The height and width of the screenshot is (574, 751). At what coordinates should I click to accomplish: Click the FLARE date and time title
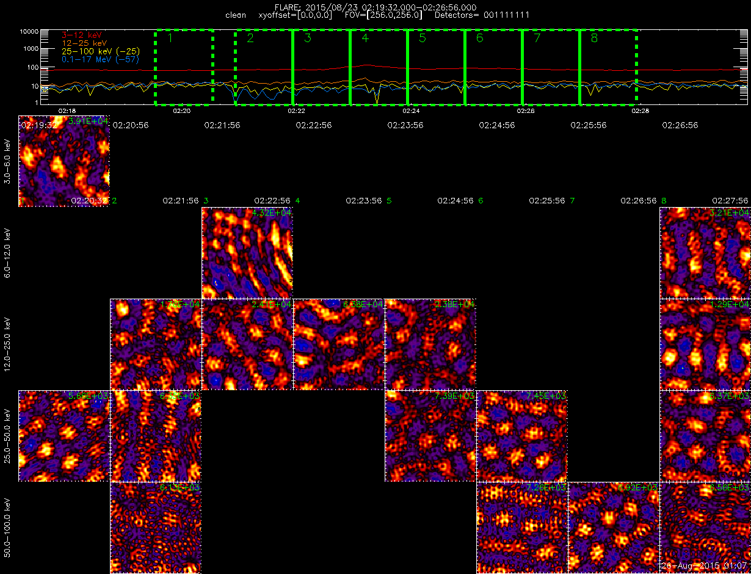(375, 7)
